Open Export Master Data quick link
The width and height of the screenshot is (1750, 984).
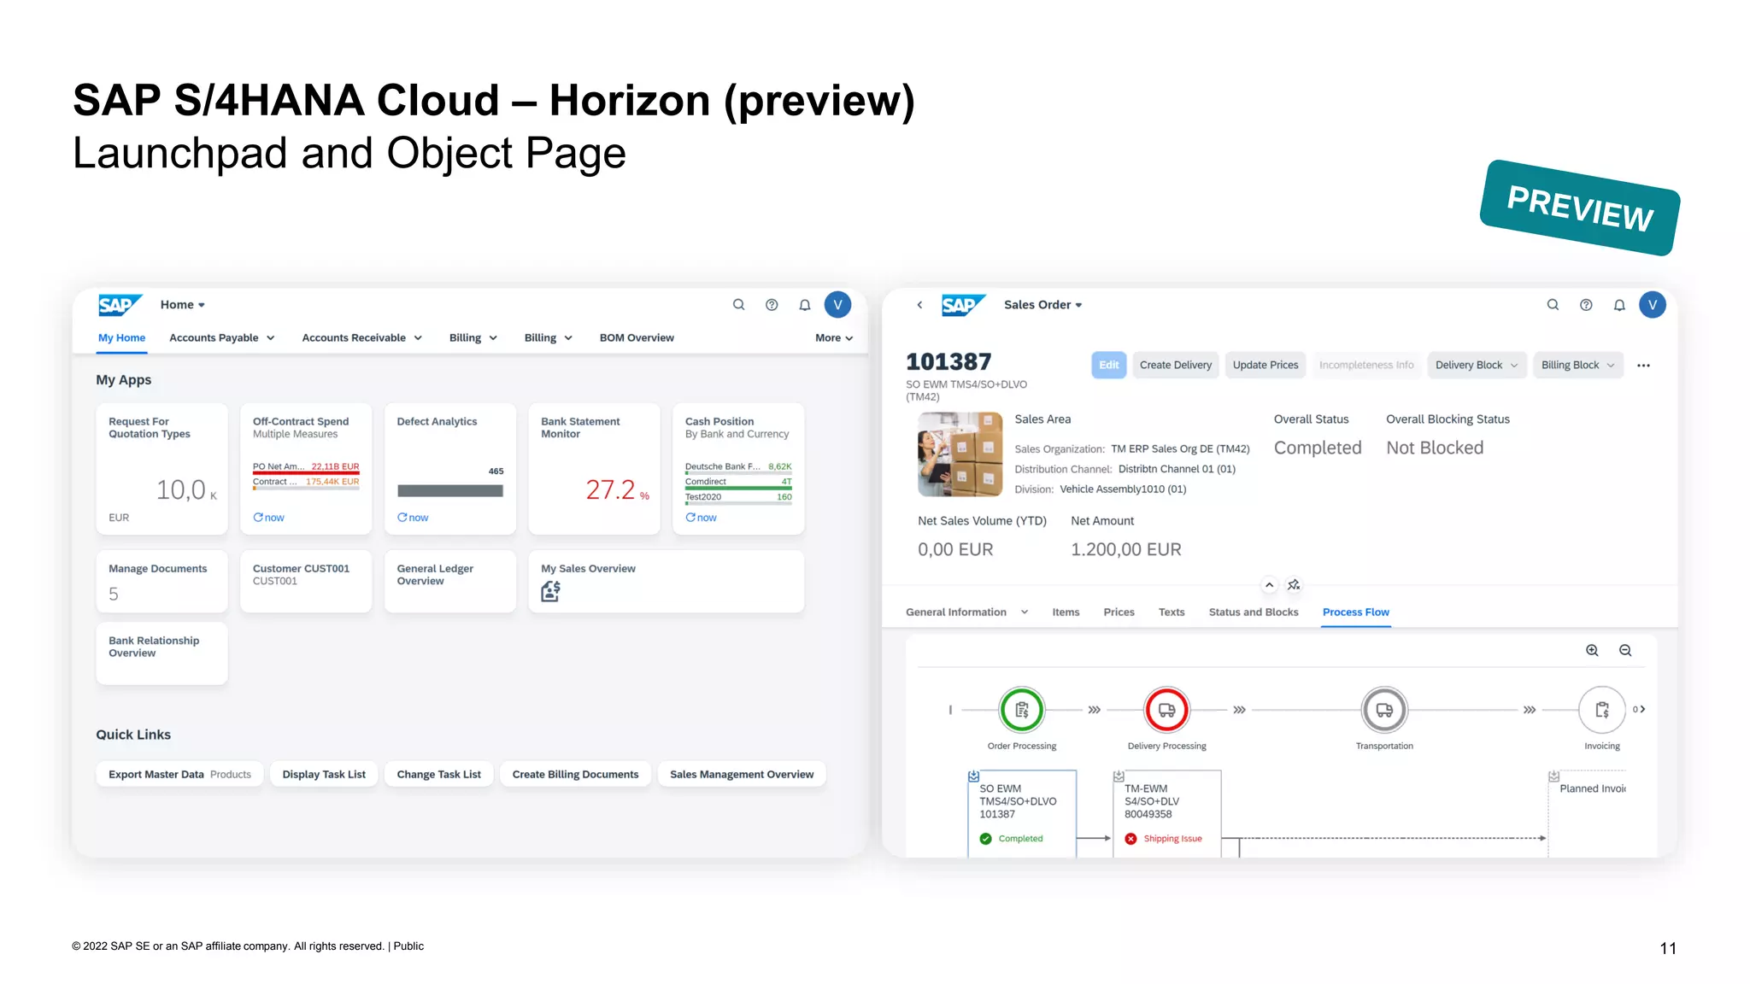point(180,775)
